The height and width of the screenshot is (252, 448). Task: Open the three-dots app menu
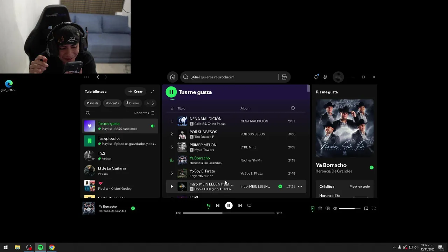coord(87,77)
